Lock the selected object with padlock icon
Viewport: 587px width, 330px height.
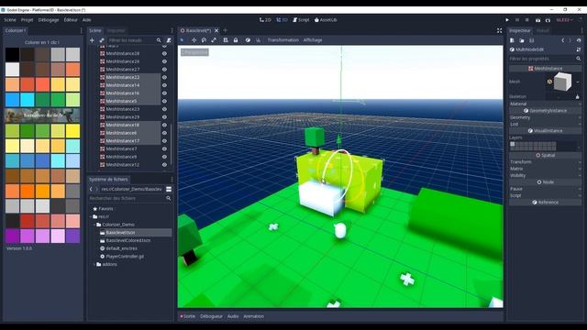click(x=236, y=40)
